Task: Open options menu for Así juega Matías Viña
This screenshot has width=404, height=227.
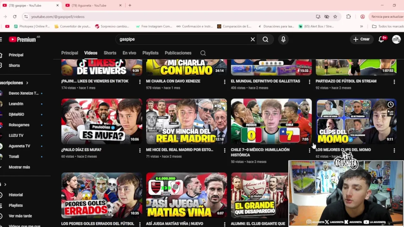Action: click(224, 224)
